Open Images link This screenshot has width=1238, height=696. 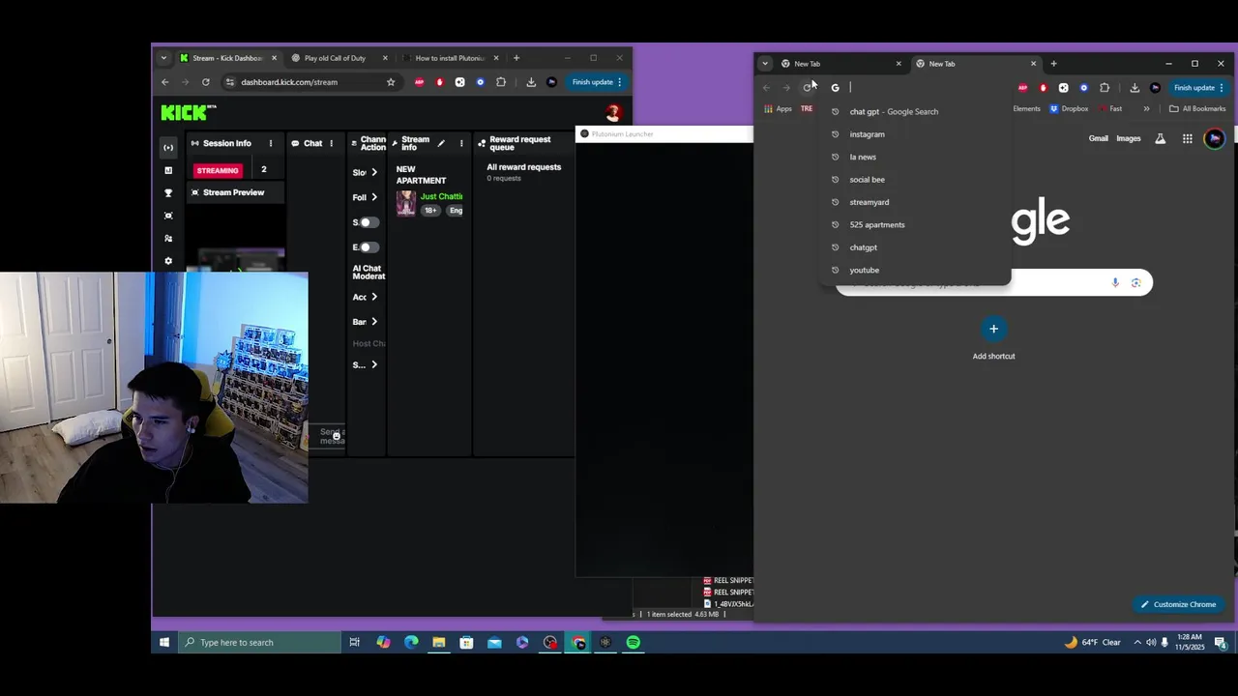(1129, 138)
